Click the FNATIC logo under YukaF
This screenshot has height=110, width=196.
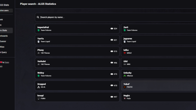[125, 87]
